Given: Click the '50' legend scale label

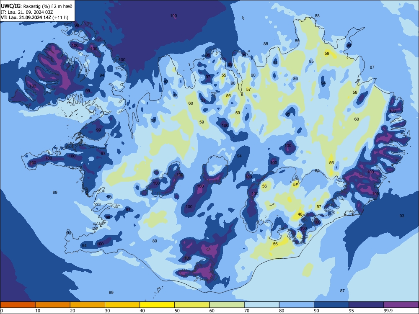Looking at the screenshot, I should [x=177, y=311].
